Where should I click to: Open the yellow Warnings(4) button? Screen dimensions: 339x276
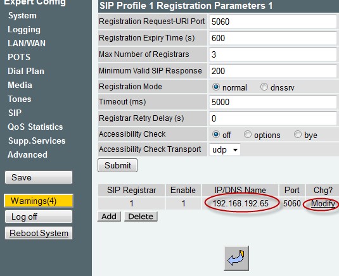(x=39, y=201)
